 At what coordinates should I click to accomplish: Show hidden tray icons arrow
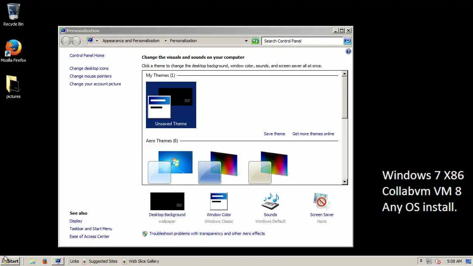click(x=421, y=261)
